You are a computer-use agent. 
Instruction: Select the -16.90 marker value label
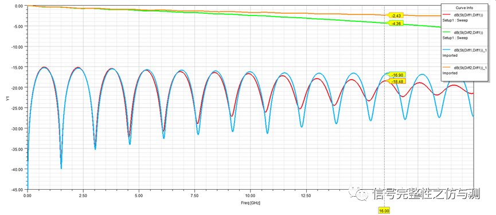[x=397, y=75]
